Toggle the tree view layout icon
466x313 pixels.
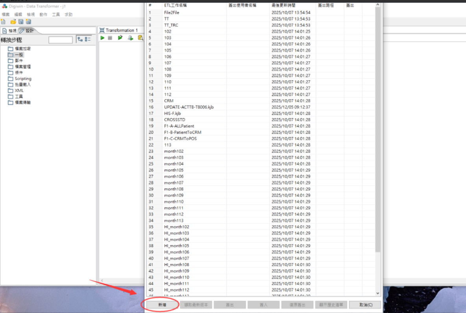click(80, 39)
